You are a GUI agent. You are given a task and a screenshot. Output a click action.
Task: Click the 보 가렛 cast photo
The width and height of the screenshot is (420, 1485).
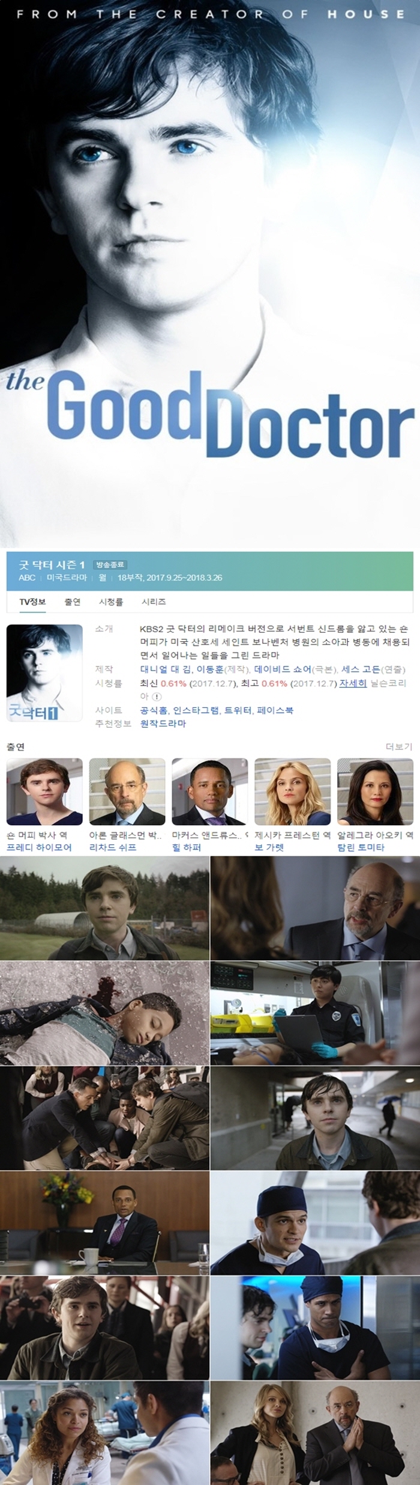point(293,791)
